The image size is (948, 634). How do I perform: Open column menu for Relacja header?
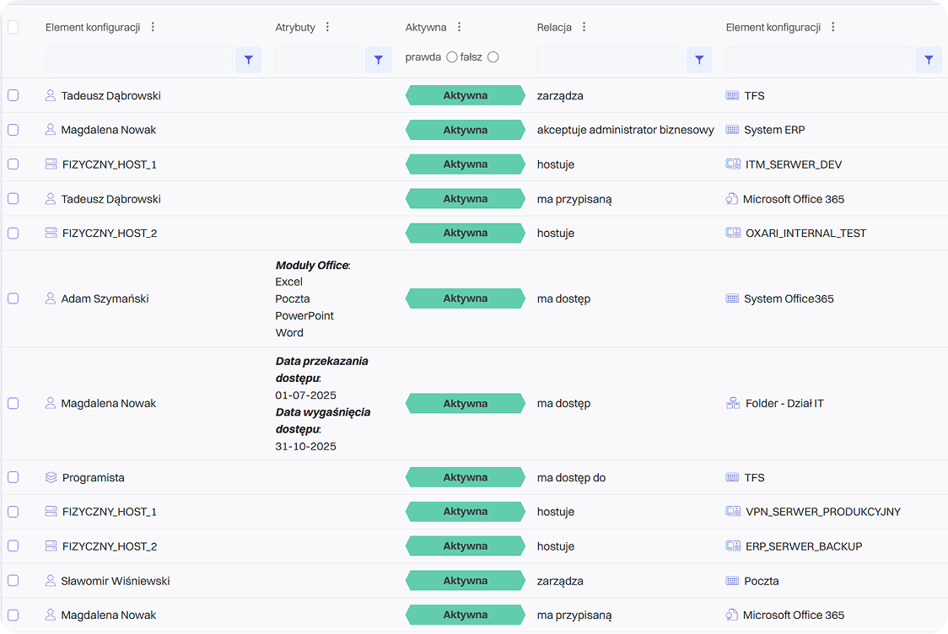point(584,27)
